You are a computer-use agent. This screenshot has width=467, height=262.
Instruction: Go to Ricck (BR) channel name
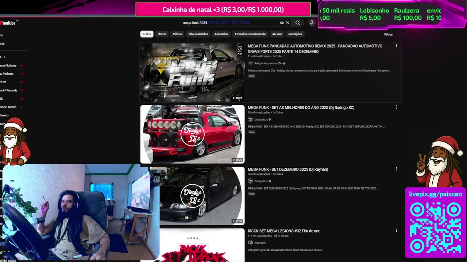click(x=260, y=243)
